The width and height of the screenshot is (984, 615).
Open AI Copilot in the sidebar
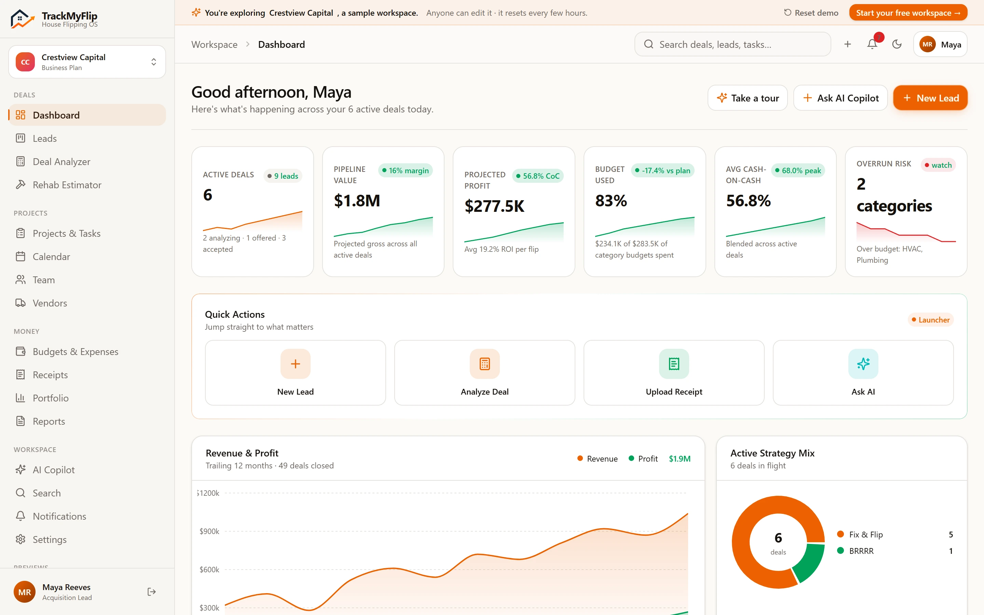click(87, 470)
